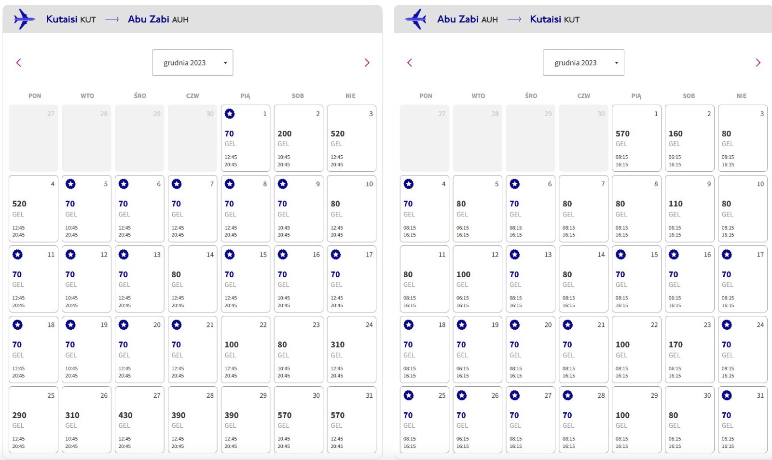Go to next month in Kutaisi–Abu Zabi calendar
This screenshot has height=460, width=772.
(x=367, y=63)
